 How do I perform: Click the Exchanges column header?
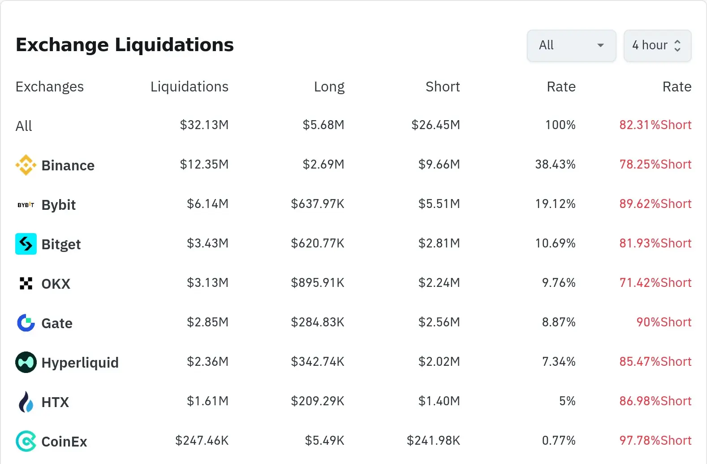click(x=50, y=87)
